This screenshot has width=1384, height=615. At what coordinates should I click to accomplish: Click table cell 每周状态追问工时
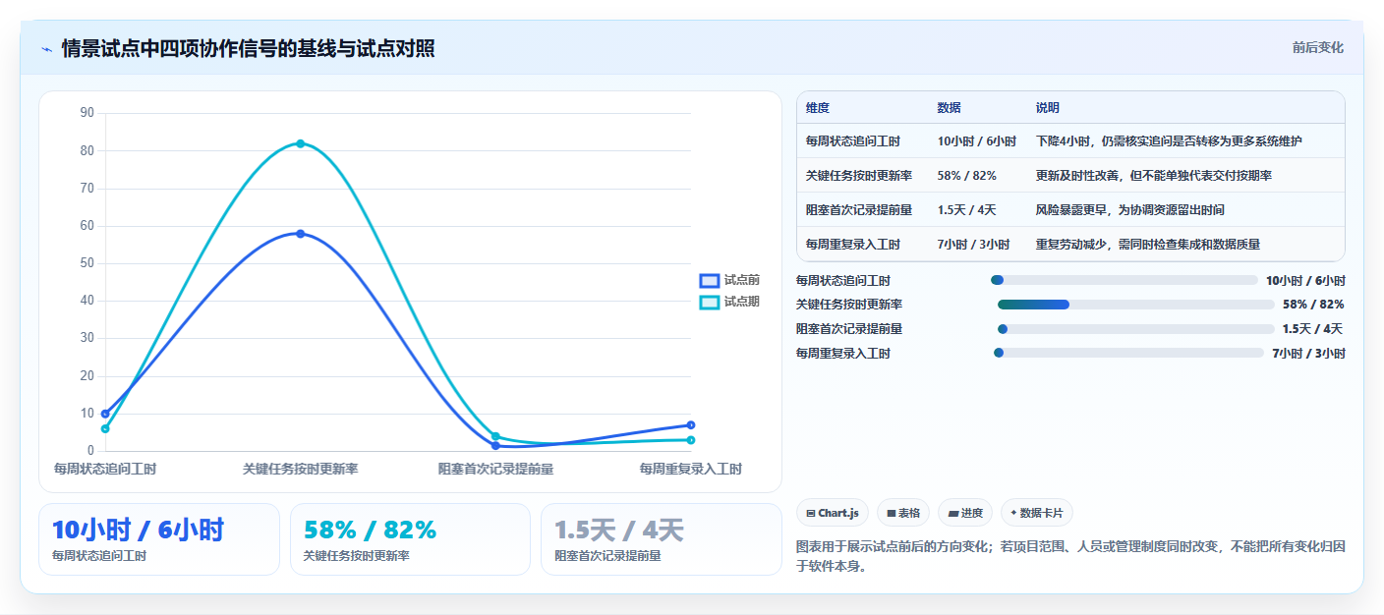coord(853,141)
